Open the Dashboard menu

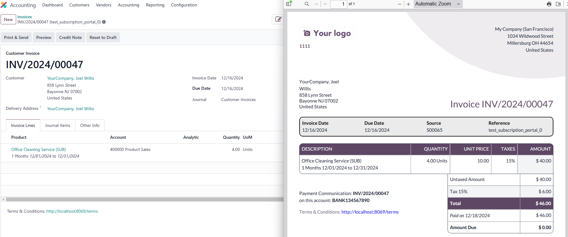pyautogui.click(x=52, y=5)
